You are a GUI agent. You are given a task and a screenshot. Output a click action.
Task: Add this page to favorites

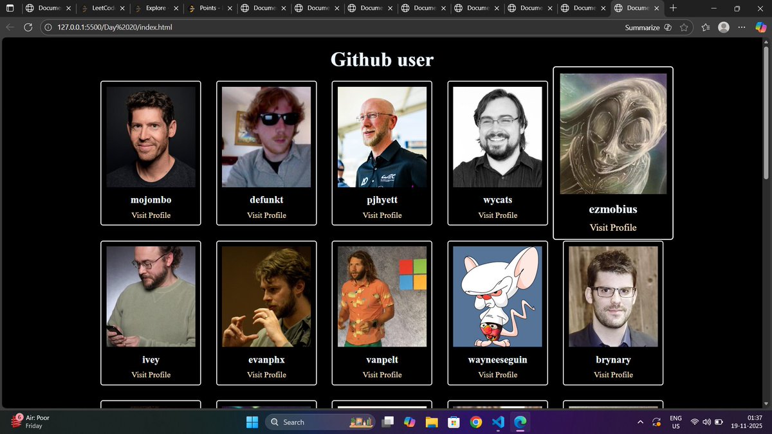pos(685,27)
